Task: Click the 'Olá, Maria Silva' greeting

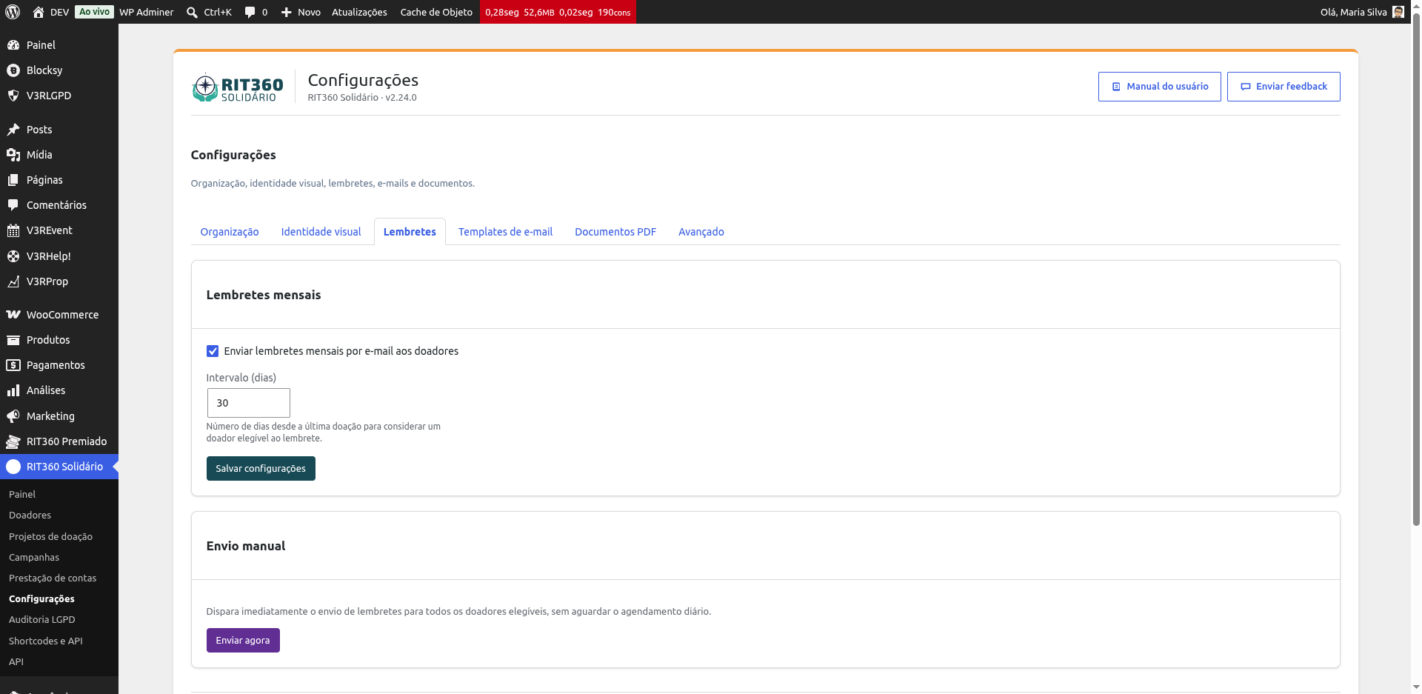Action: click(1353, 12)
